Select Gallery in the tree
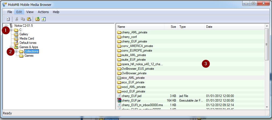Screen dimensions: 272x120 click(x=24, y=34)
